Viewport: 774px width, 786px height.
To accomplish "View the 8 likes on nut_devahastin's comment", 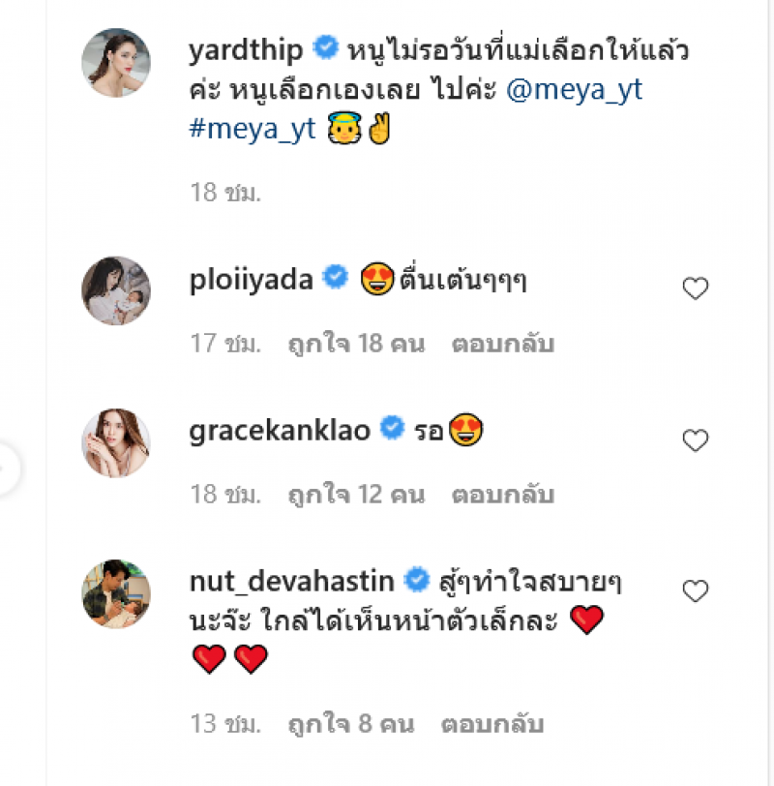I will [x=351, y=724].
